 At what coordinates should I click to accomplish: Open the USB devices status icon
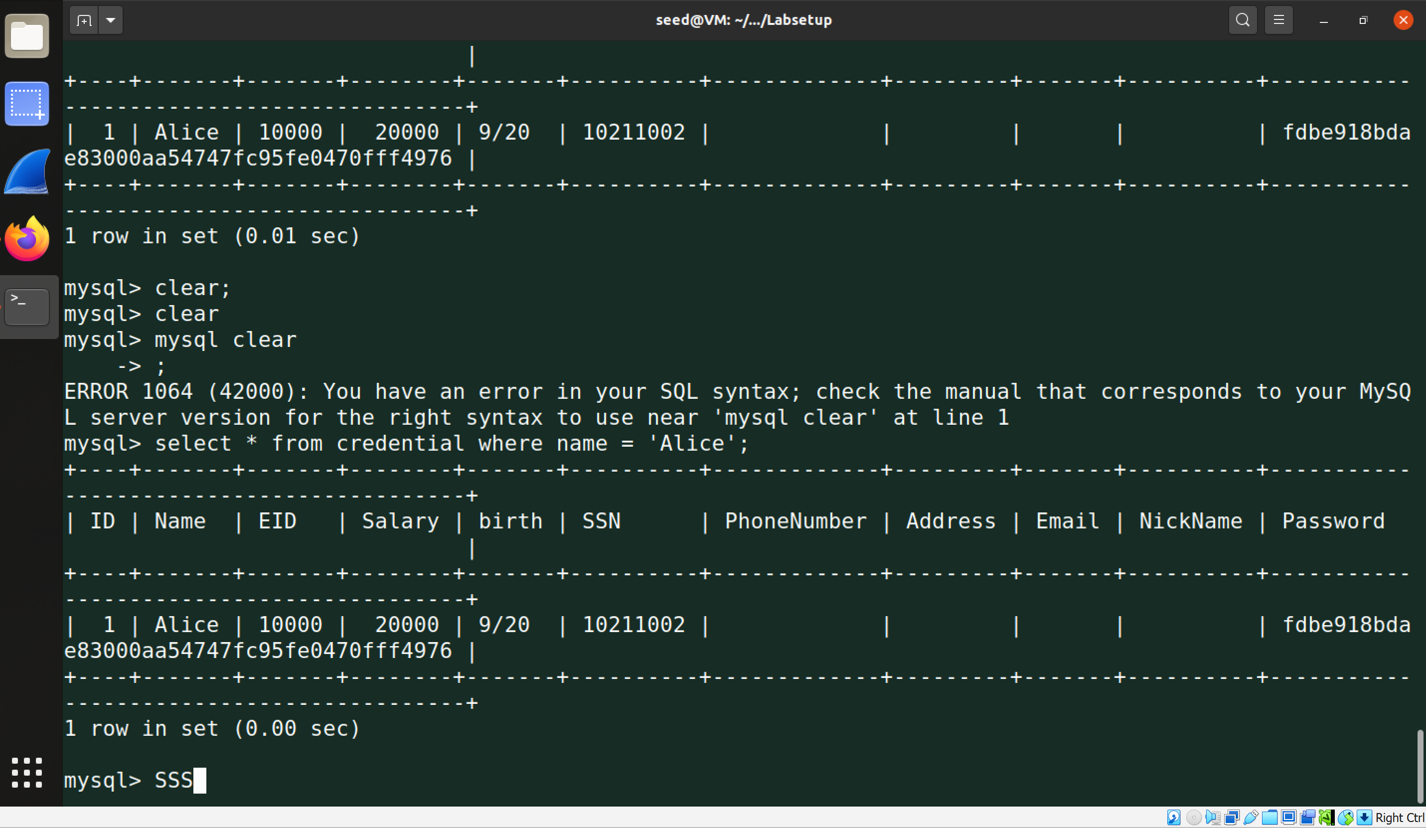(x=1251, y=817)
